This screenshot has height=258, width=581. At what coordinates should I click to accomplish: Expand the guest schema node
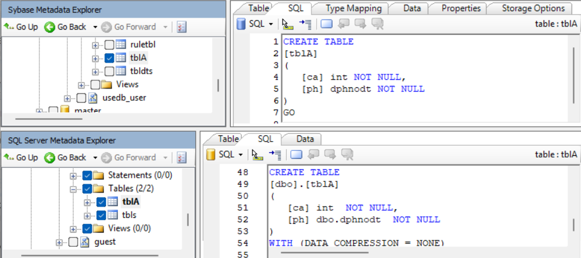60,243
